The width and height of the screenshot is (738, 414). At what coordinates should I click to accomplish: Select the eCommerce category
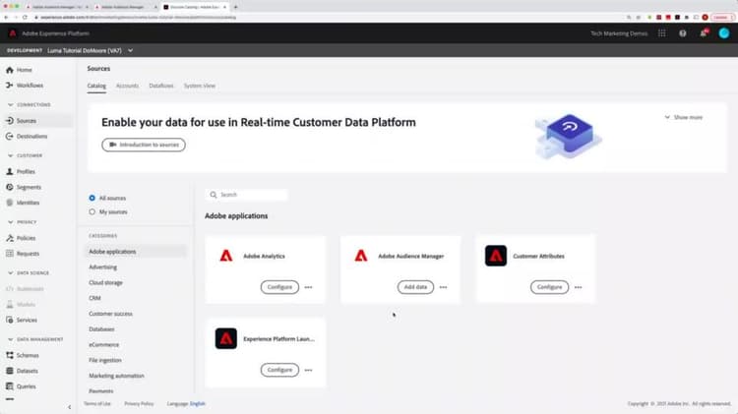tap(104, 345)
